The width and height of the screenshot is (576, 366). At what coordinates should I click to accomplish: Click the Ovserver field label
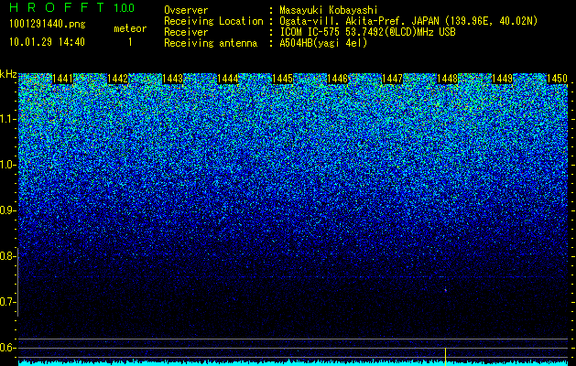pos(186,10)
